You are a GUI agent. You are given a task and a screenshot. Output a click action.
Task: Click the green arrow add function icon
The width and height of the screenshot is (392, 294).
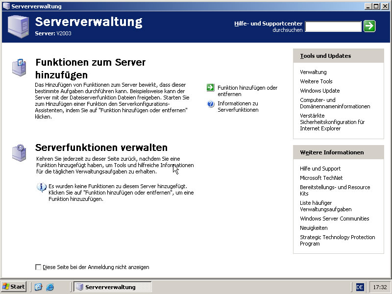click(x=211, y=88)
